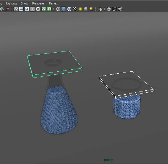
Task: Click the isolate select icon
Action: 101,9
